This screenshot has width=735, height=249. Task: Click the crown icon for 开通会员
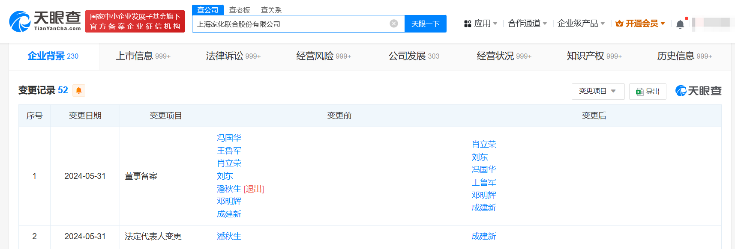[619, 24]
